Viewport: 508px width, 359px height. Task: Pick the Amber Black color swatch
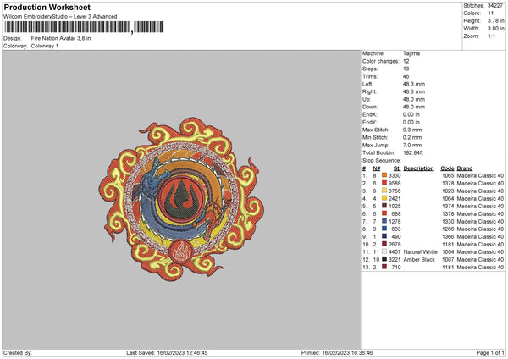[x=384, y=259]
